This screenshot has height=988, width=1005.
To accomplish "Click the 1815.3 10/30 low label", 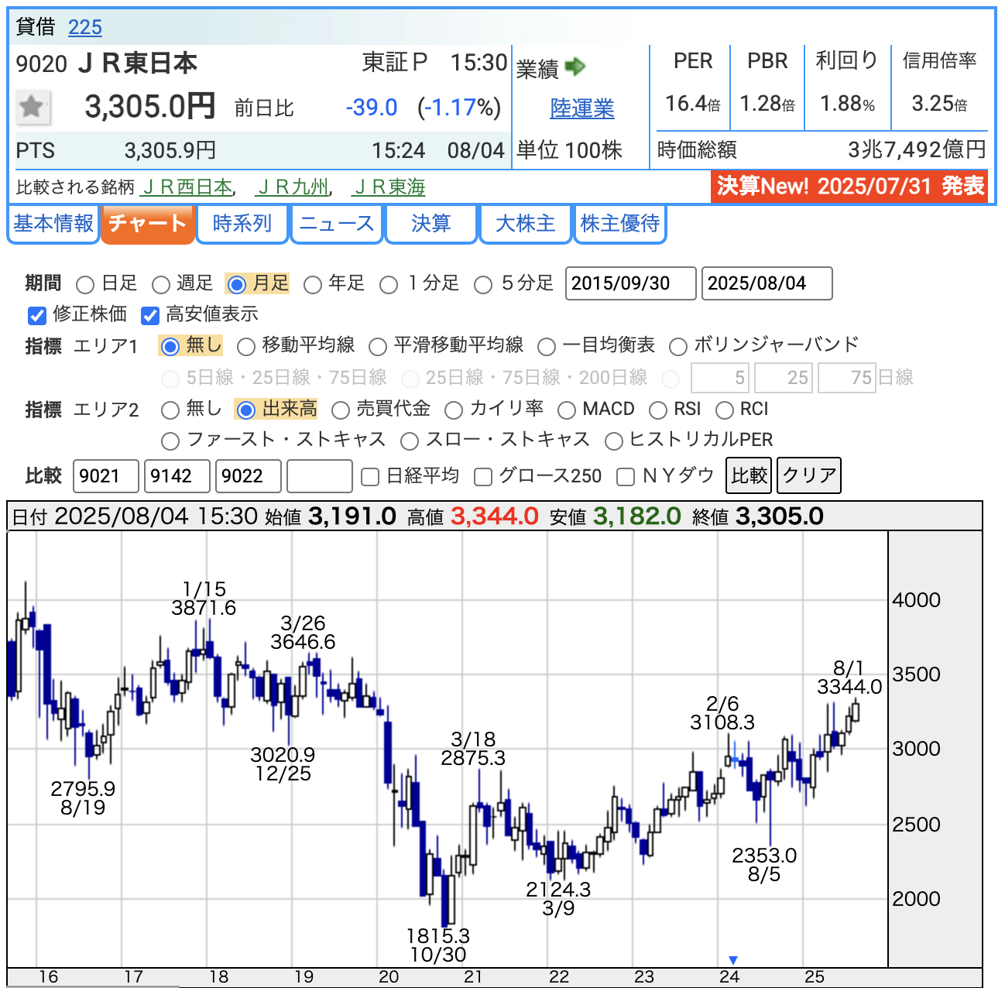I will 438,945.
